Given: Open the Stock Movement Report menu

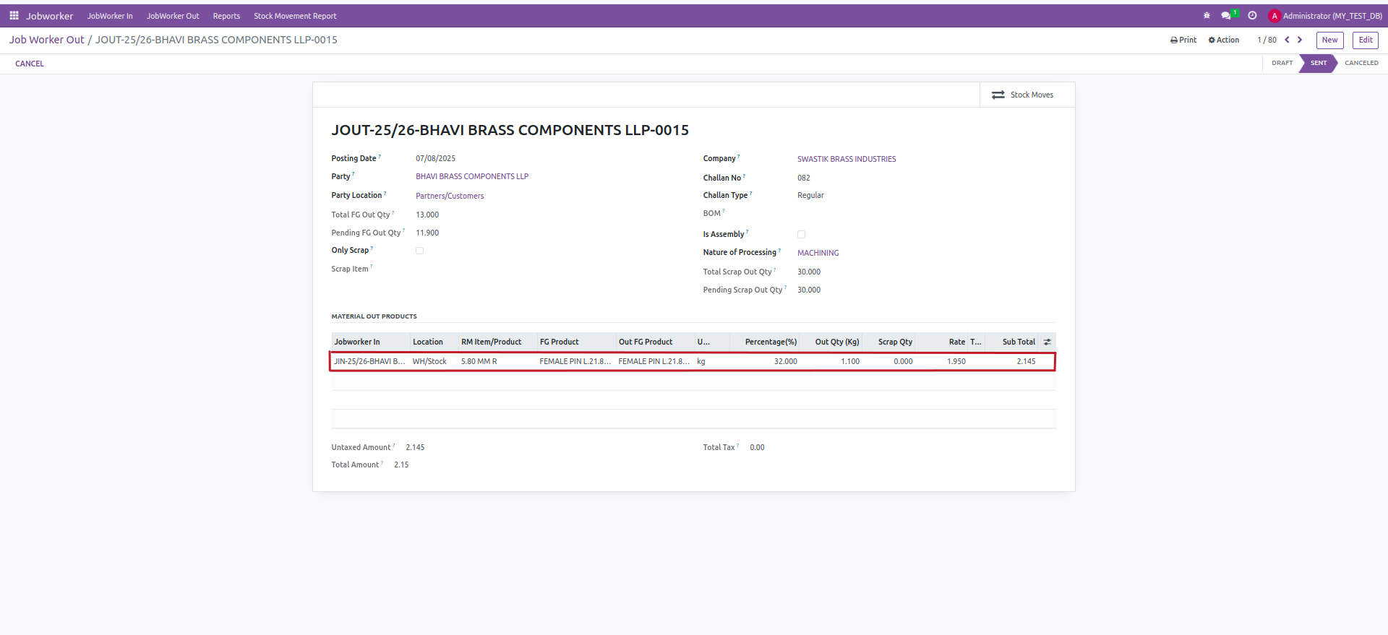Looking at the screenshot, I should point(295,16).
